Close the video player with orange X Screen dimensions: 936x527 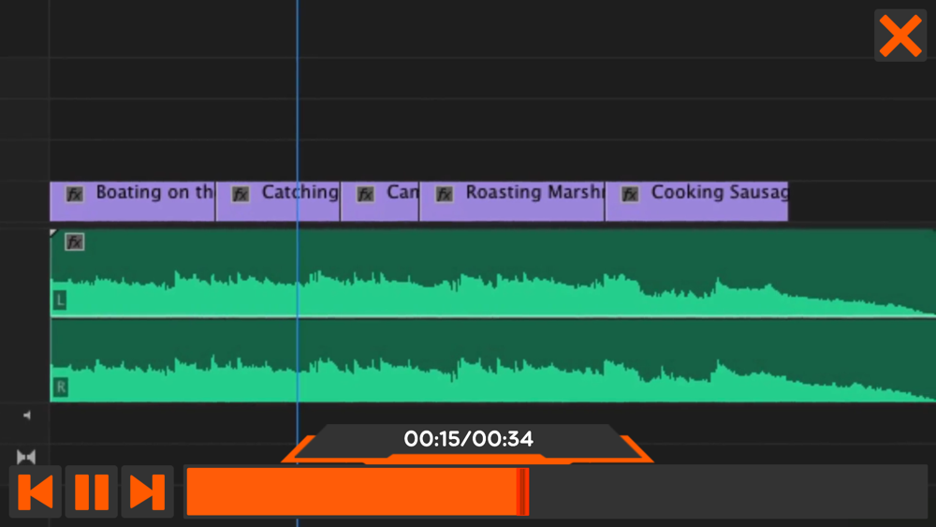click(900, 36)
